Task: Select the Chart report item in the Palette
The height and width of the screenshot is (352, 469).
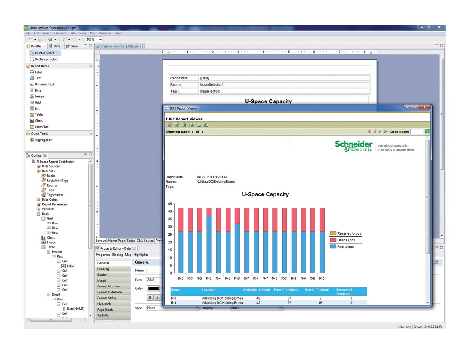Action: [36, 120]
